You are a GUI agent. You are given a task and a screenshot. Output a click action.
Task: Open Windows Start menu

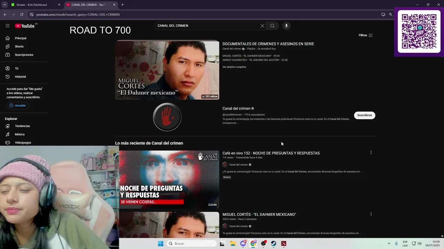point(161,243)
